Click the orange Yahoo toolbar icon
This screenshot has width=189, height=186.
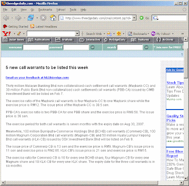point(119,34)
